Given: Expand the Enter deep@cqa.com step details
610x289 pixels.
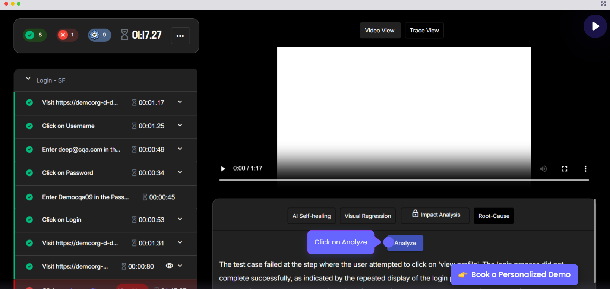Looking at the screenshot, I should 180,149.
